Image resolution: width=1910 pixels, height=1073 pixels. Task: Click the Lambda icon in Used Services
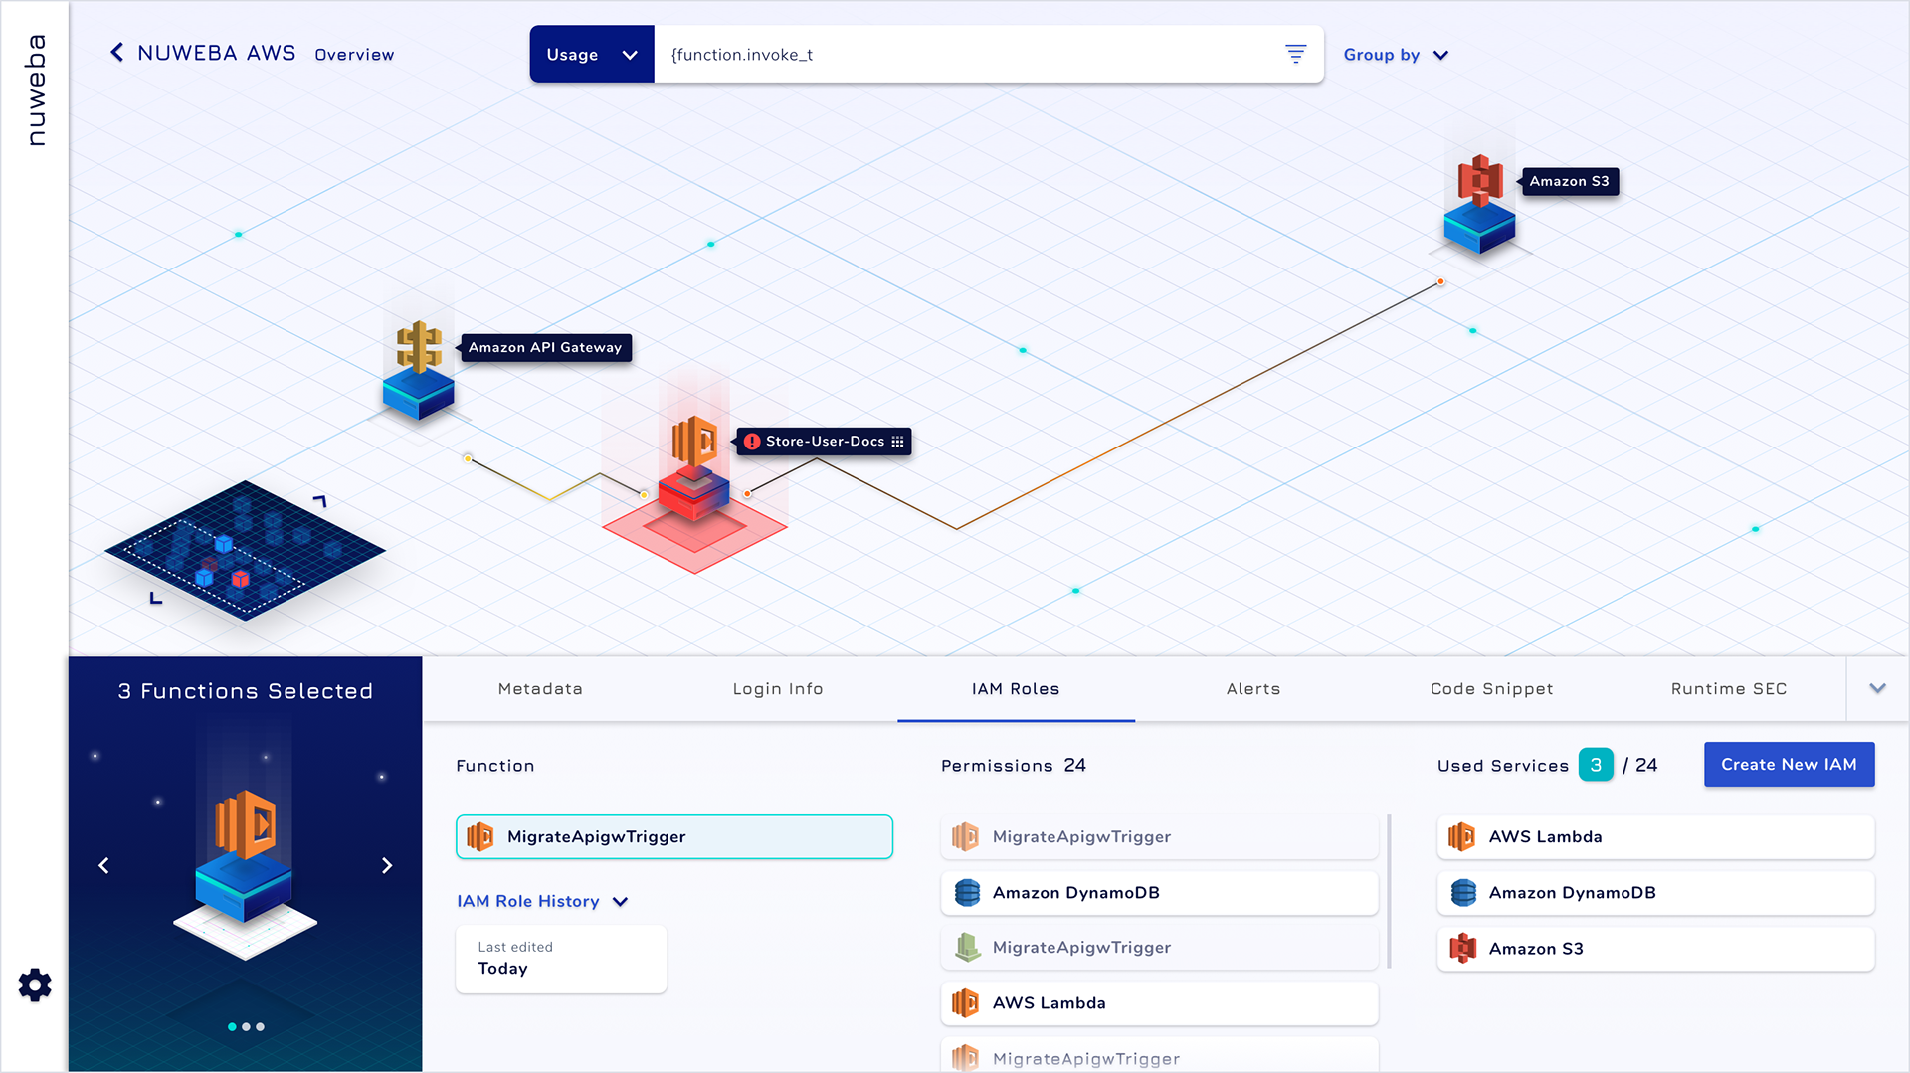[x=1461, y=836]
